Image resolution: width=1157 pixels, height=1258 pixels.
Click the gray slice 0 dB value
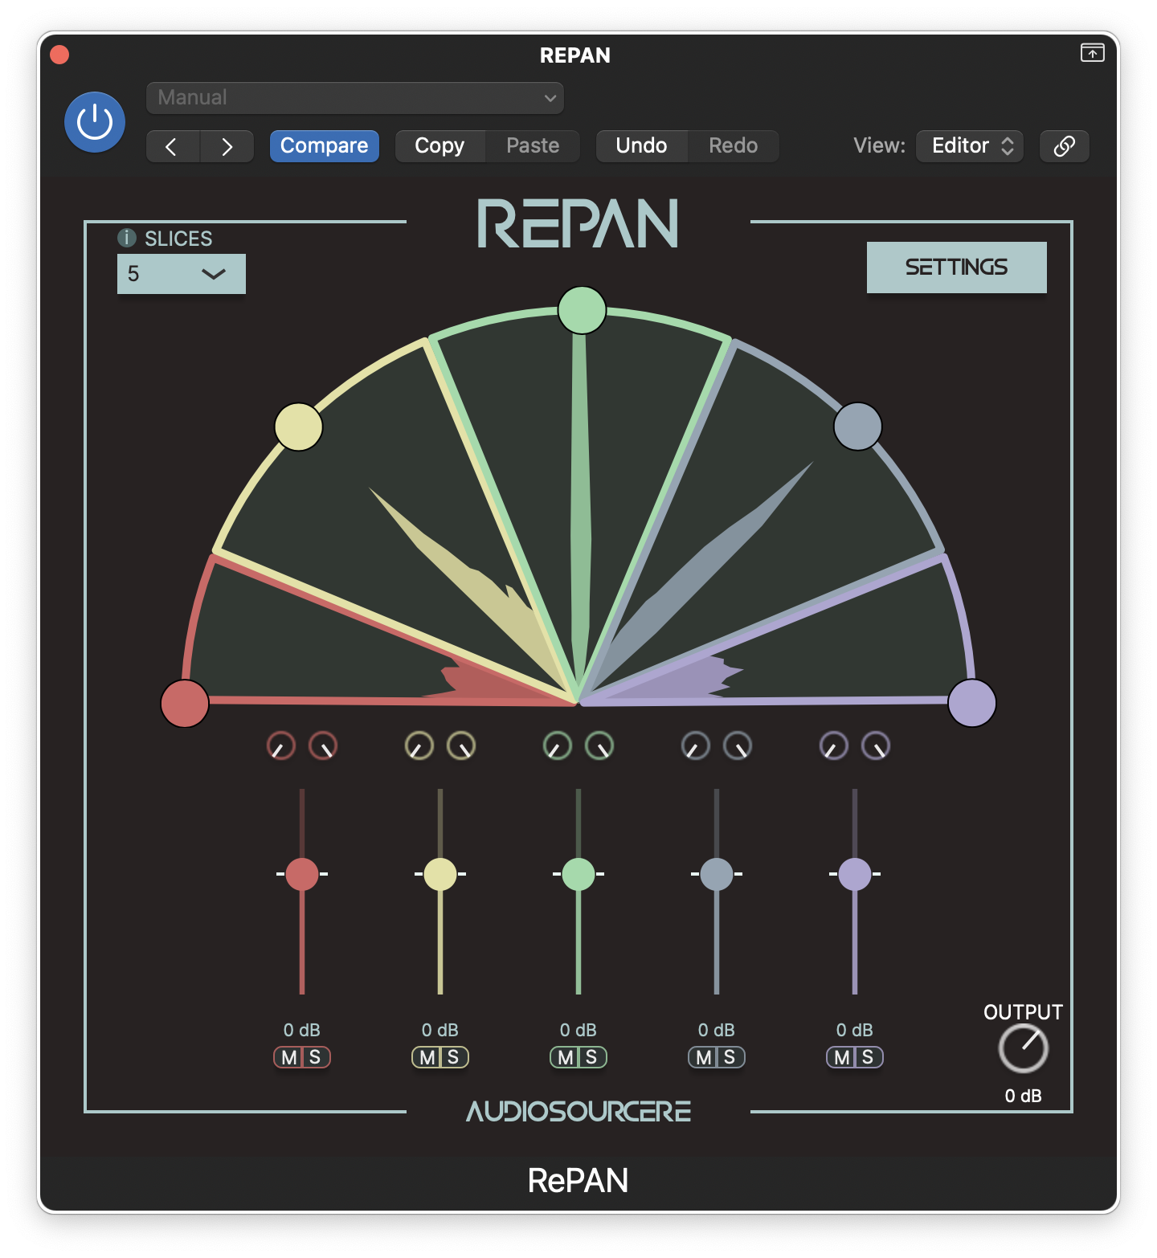point(717,1030)
